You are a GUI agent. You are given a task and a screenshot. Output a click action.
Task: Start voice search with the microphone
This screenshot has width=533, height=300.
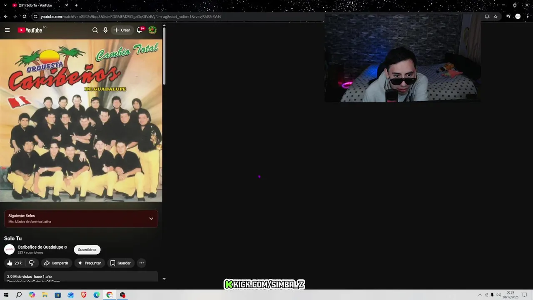click(105, 30)
